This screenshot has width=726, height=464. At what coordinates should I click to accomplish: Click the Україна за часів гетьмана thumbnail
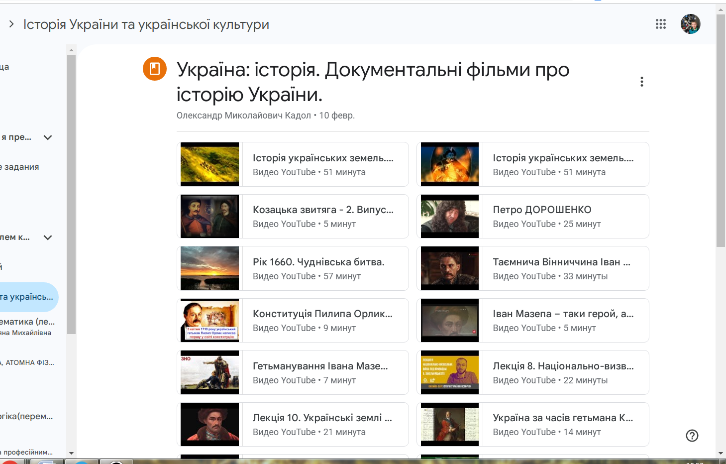pos(450,425)
